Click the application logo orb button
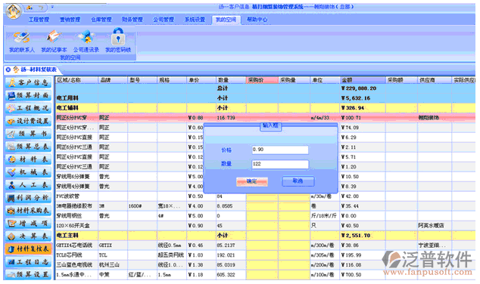 [14, 11]
